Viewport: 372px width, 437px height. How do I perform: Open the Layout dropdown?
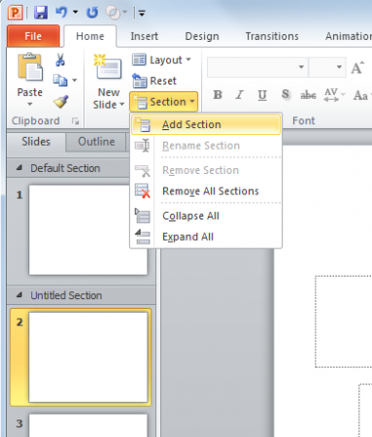pos(161,60)
